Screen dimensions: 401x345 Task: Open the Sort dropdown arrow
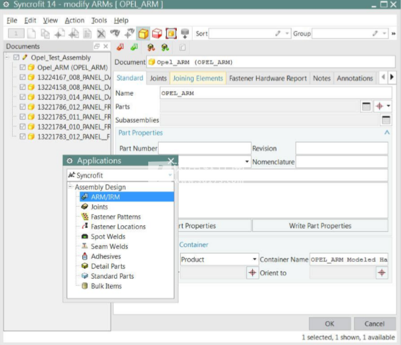(287, 33)
